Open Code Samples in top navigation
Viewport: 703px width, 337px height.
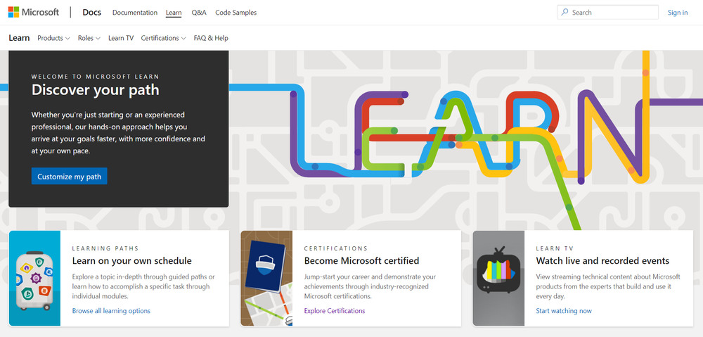(236, 13)
